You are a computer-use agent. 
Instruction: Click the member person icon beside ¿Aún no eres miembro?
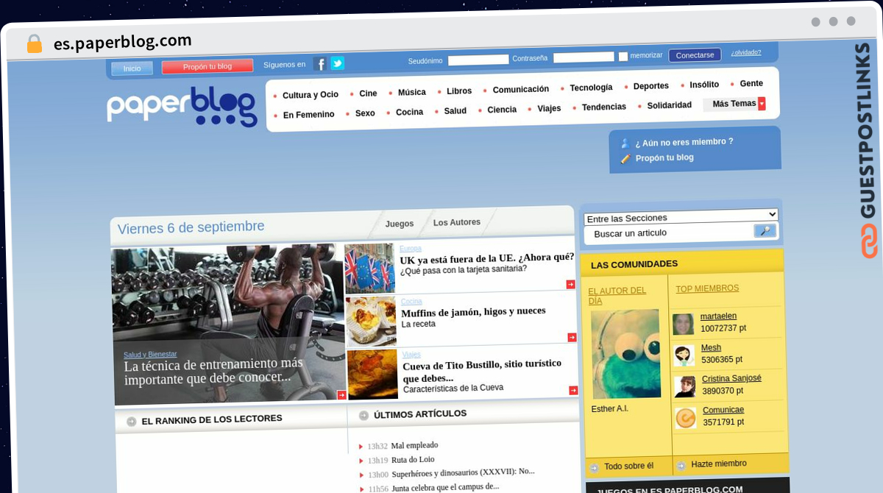[x=625, y=143]
